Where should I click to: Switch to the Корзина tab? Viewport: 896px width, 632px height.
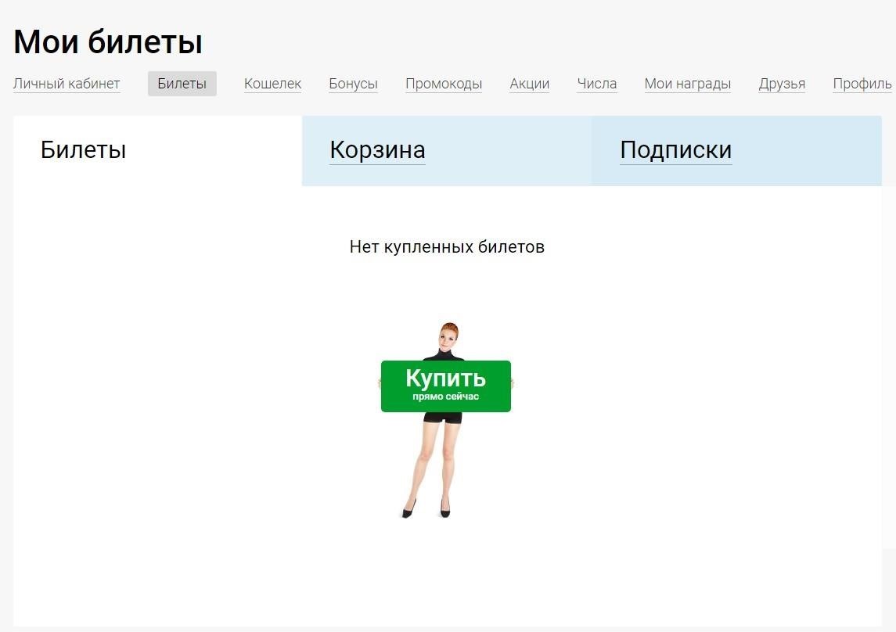pyautogui.click(x=447, y=151)
